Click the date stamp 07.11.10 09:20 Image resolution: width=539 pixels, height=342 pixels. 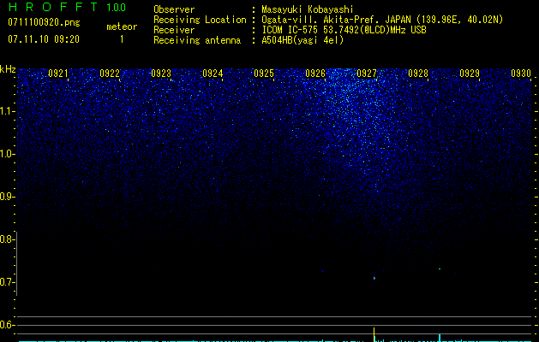(x=44, y=39)
